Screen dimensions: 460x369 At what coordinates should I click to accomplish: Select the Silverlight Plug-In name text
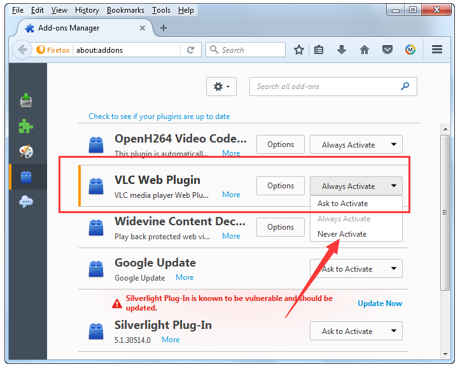point(163,325)
